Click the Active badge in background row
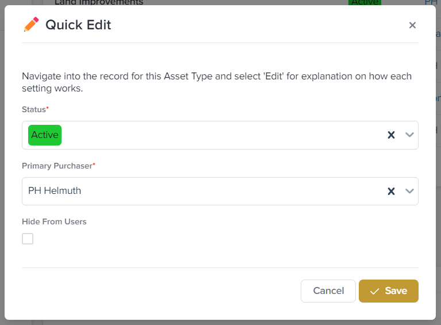The image size is (441, 325). tap(364, 2)
